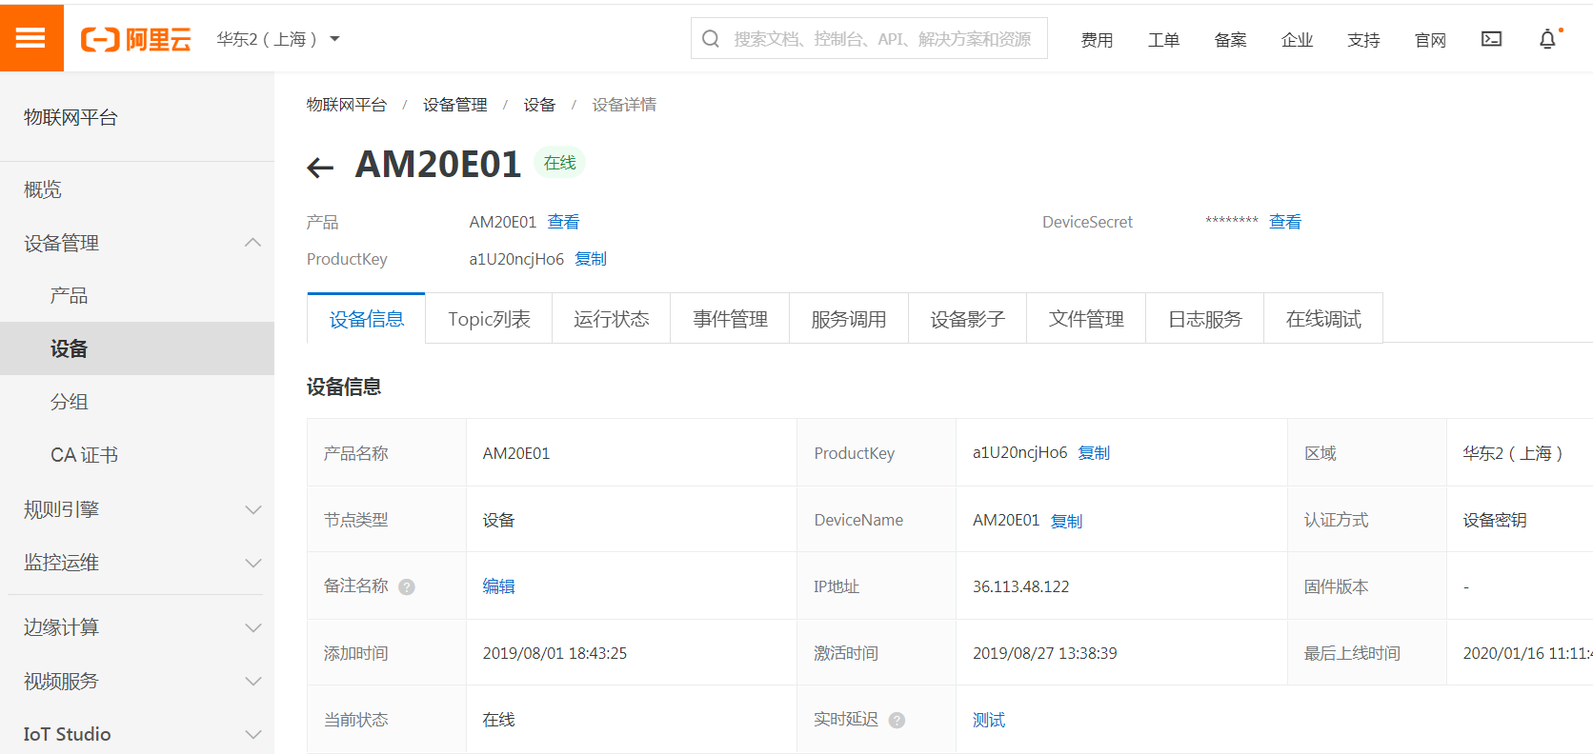
Task: Expand the 监控运维 sidebar section
Action: pos(252,563)
